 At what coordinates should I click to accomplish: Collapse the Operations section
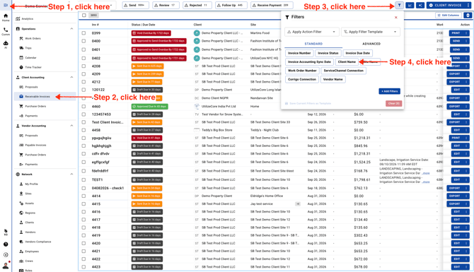pos(71,29)
